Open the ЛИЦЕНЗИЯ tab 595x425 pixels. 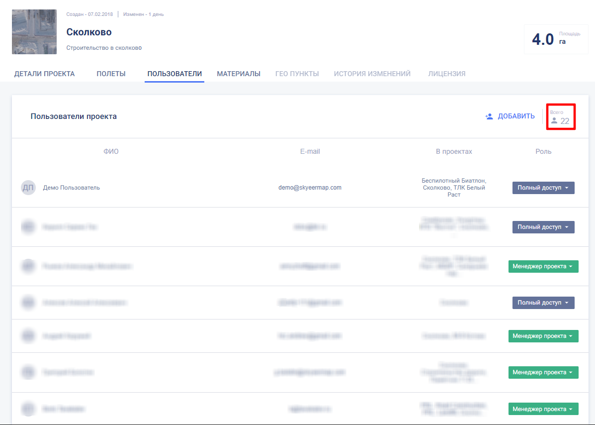[447, 74]
